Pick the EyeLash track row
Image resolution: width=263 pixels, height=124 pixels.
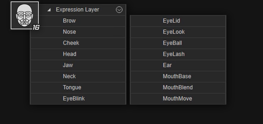(178, 54)
